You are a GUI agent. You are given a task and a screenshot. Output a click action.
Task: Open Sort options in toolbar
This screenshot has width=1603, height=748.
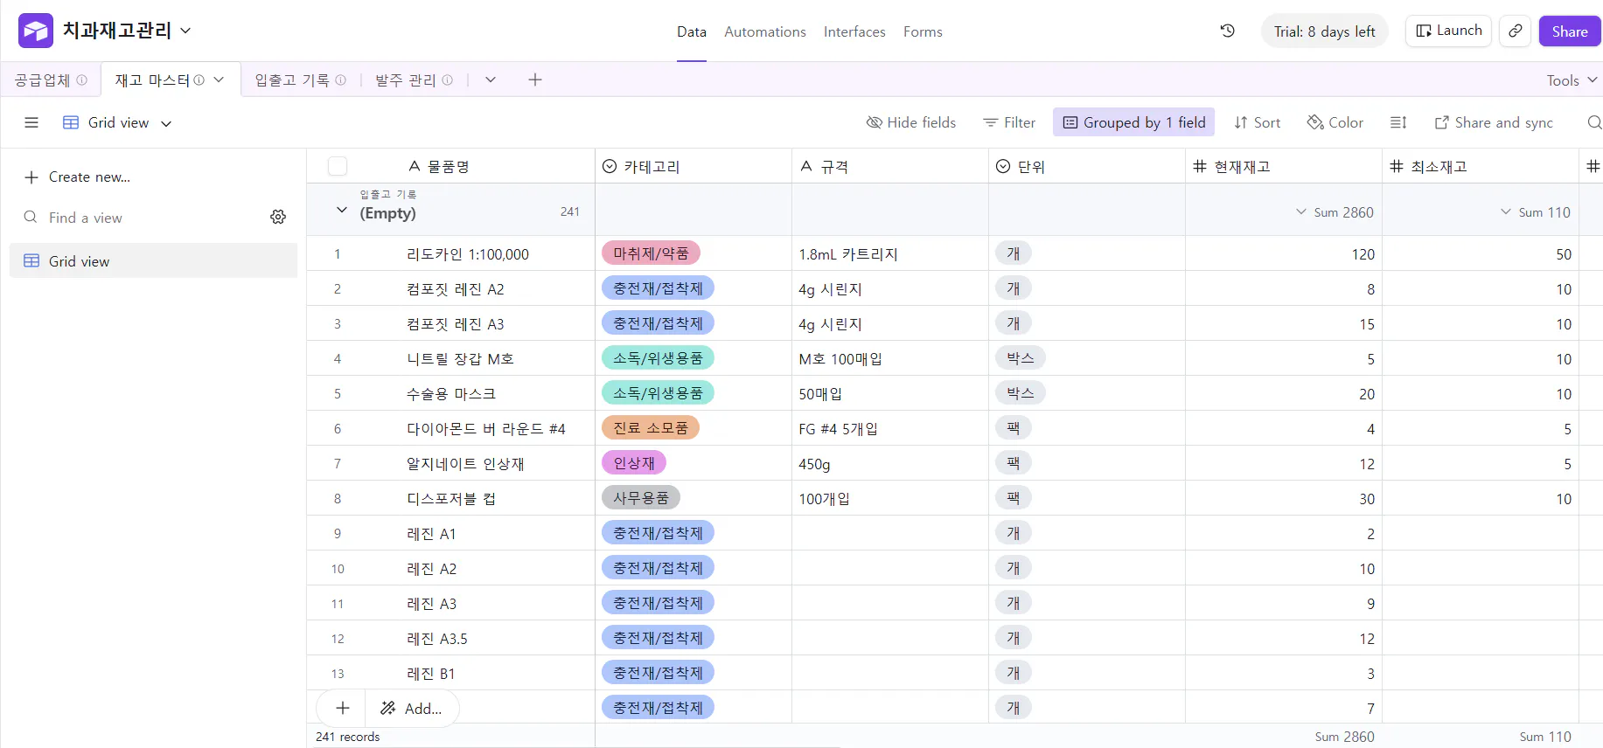coord(1257,122)
